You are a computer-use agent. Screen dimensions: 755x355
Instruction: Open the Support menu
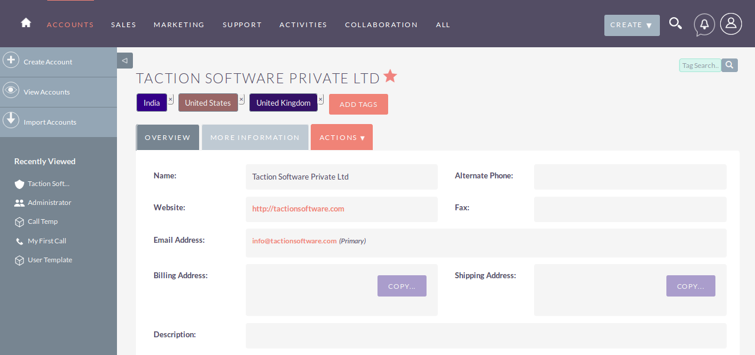[x=242, y=25]
